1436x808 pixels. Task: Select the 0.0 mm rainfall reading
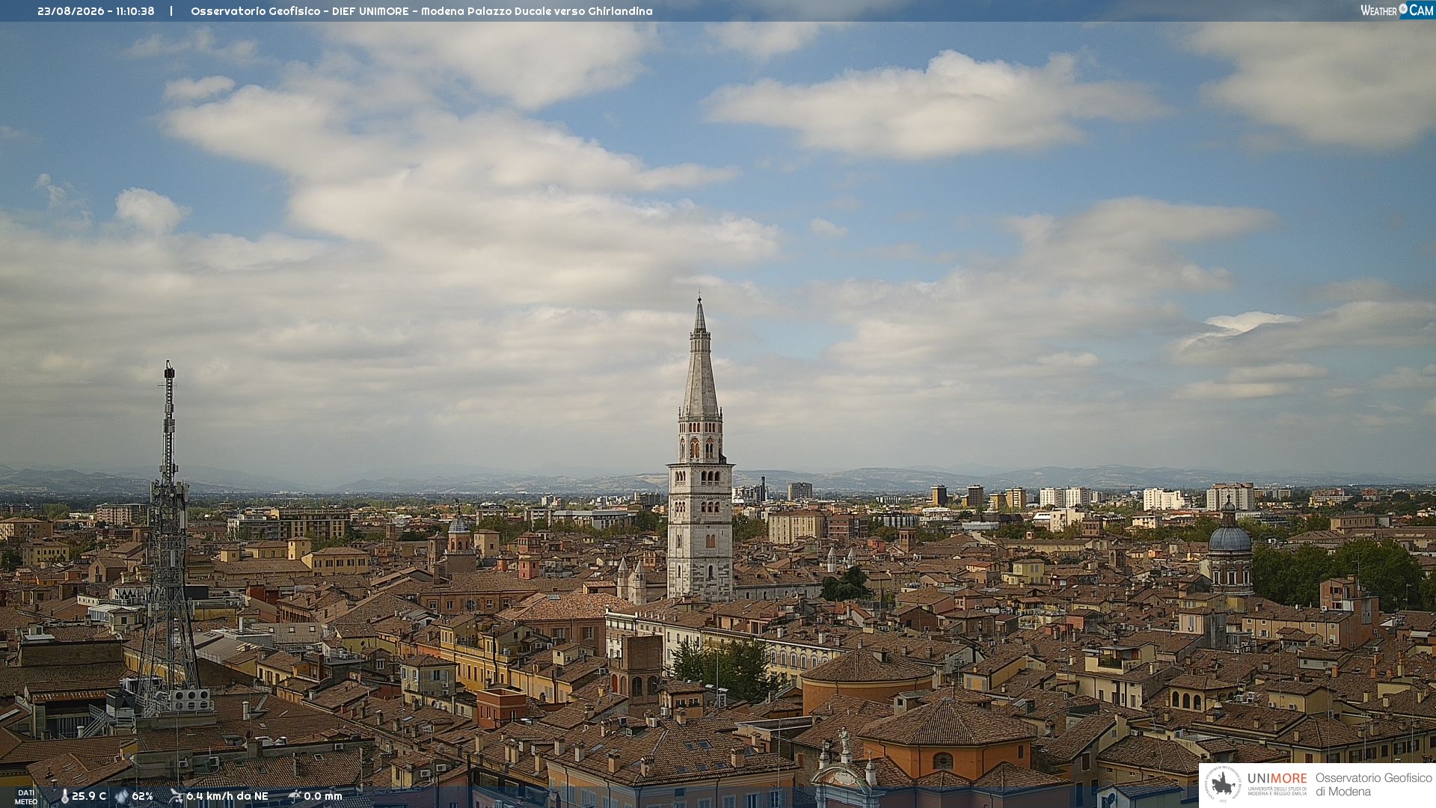tap(323, 796)
